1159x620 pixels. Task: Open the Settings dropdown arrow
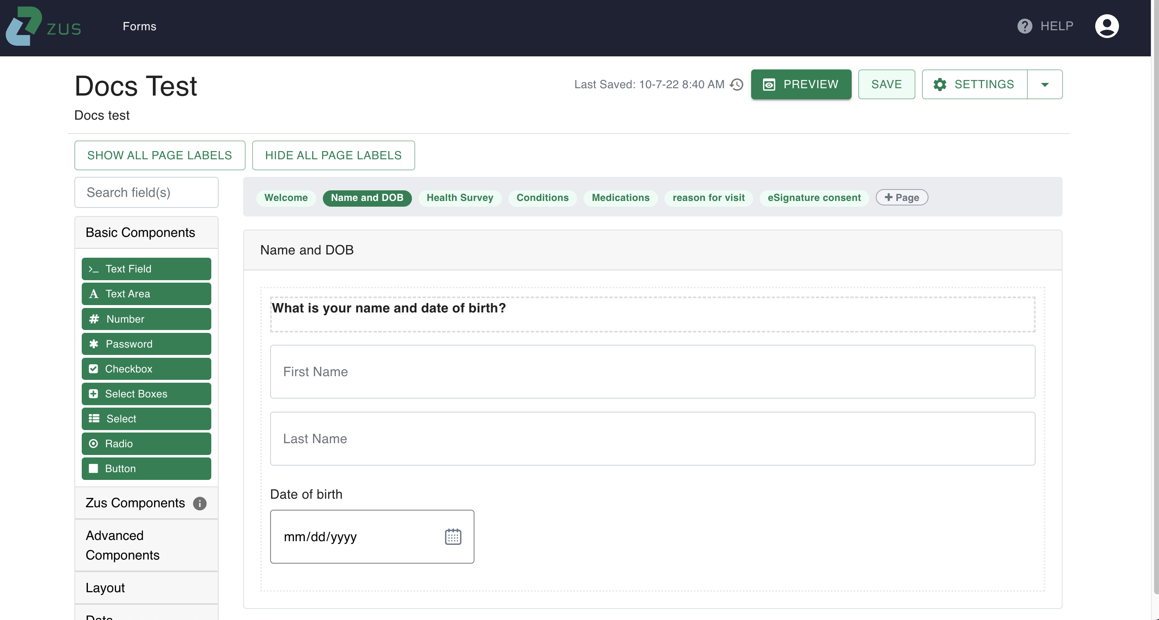click(x=1044, y=85)
